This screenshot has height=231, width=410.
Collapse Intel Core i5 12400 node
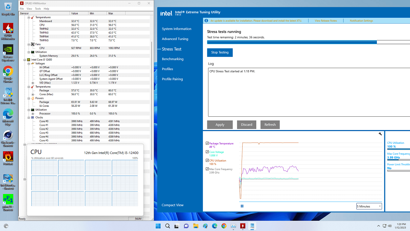[25, 60]
